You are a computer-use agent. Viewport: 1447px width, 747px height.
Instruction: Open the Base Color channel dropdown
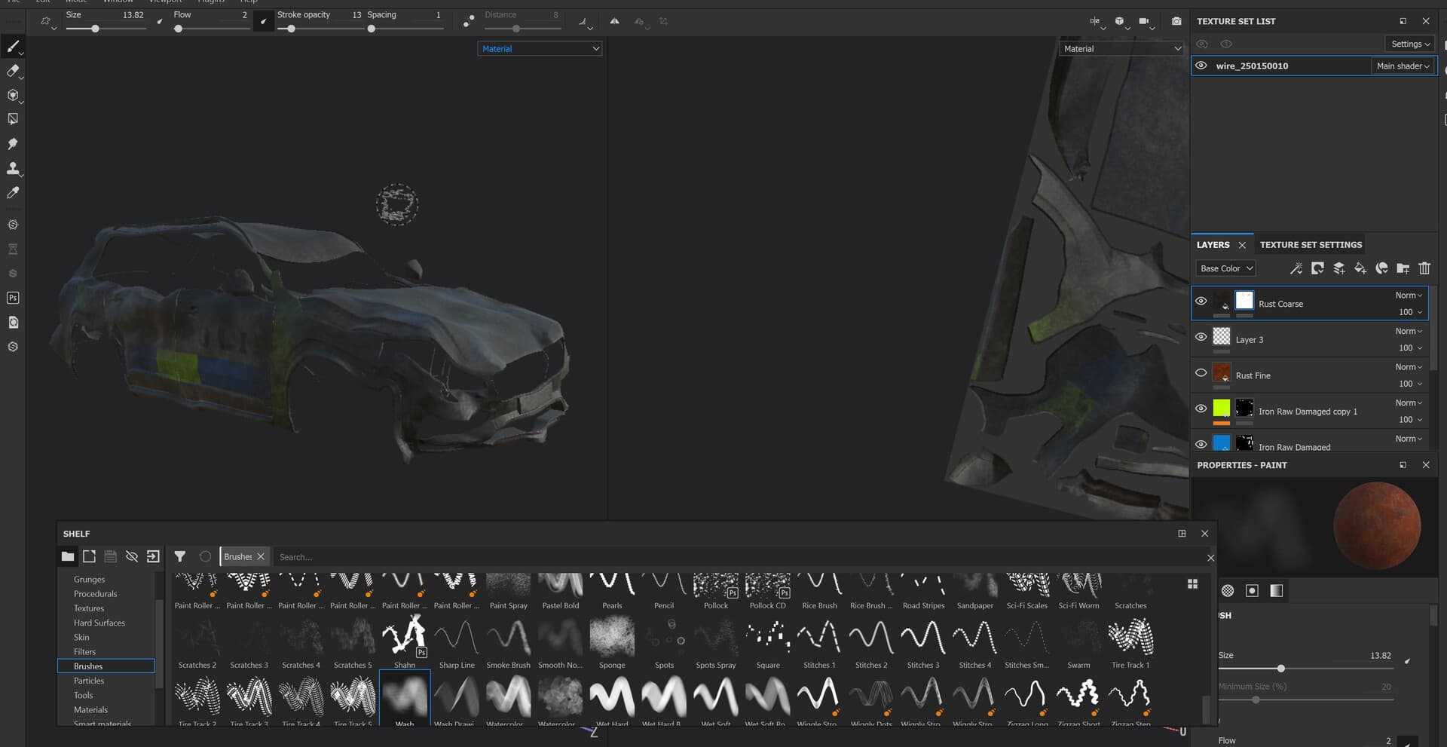click(x=1225, y=268)
